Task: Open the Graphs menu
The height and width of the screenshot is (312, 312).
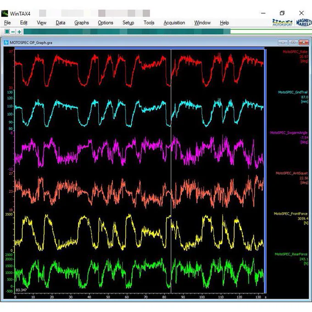Action: point(82,22)
